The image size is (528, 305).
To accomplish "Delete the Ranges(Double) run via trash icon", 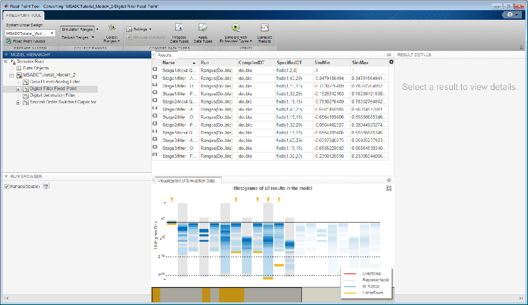I will point(46,186).
